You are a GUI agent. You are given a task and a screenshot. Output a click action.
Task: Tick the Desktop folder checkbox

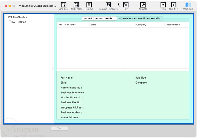(10, 22)
